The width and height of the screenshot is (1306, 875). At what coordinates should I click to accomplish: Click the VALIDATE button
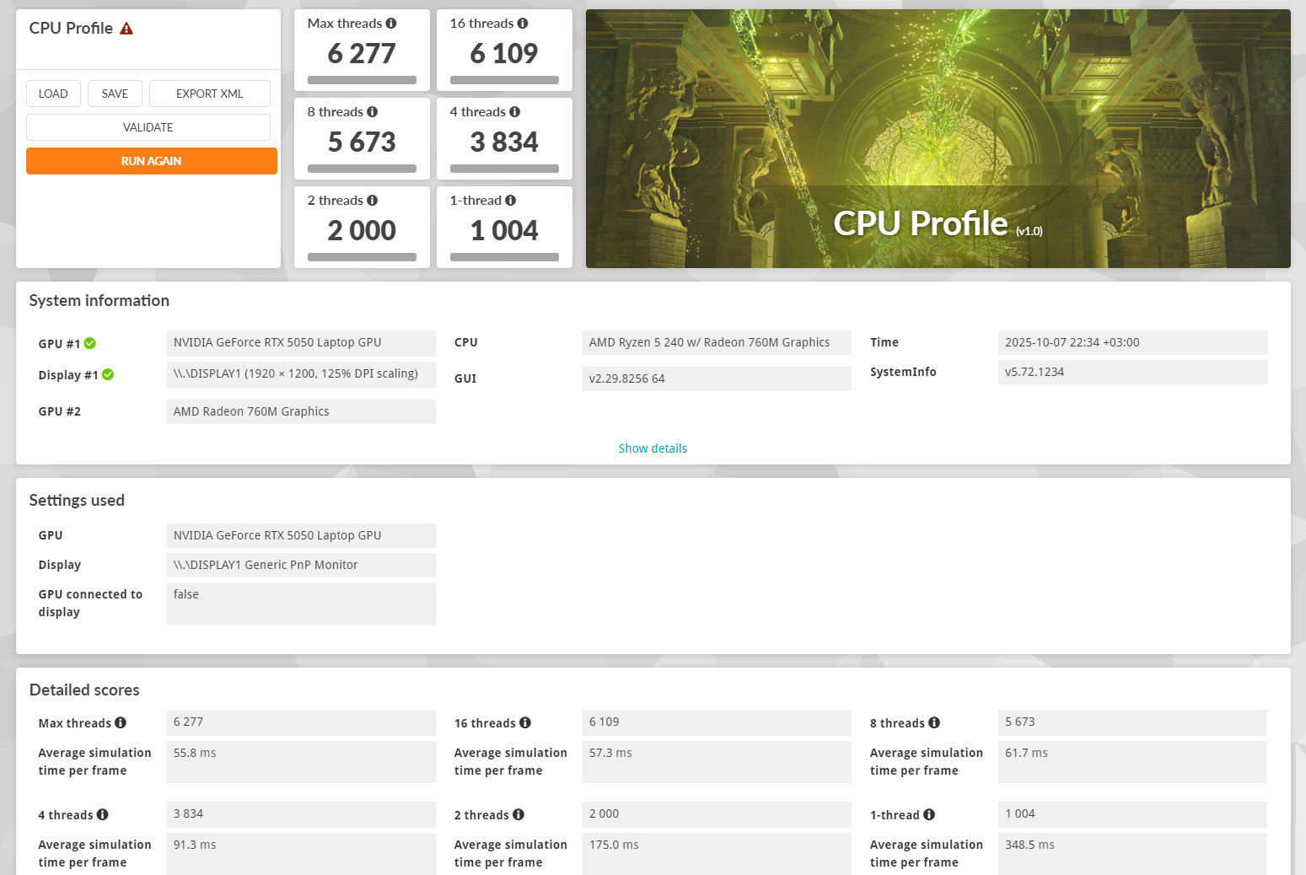pyautogui.click(x=148, y=127)
